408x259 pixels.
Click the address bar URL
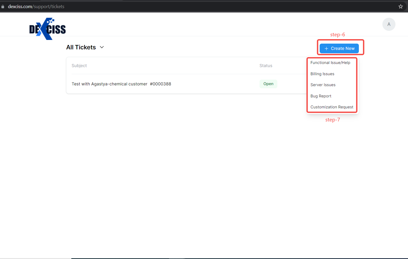pyautogui.click(x=36, y=6)
